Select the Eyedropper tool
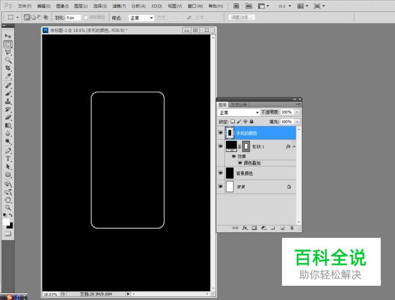This screenshot has width=395, height=300. pyautogui.click(x=8, y=76)
